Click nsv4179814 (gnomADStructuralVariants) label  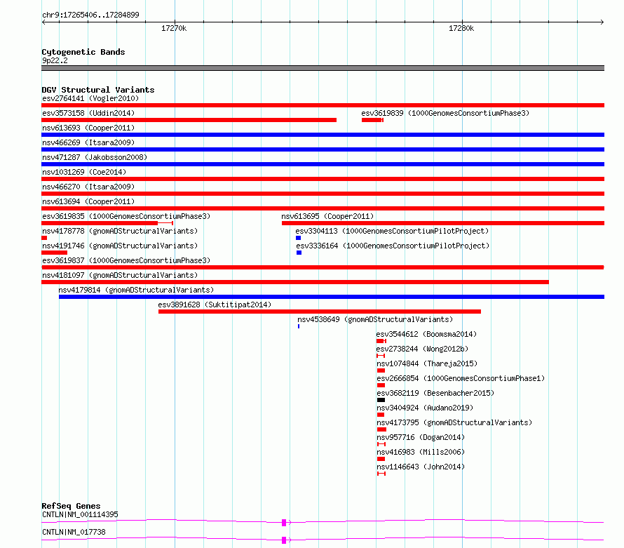[x=136, y=290]
